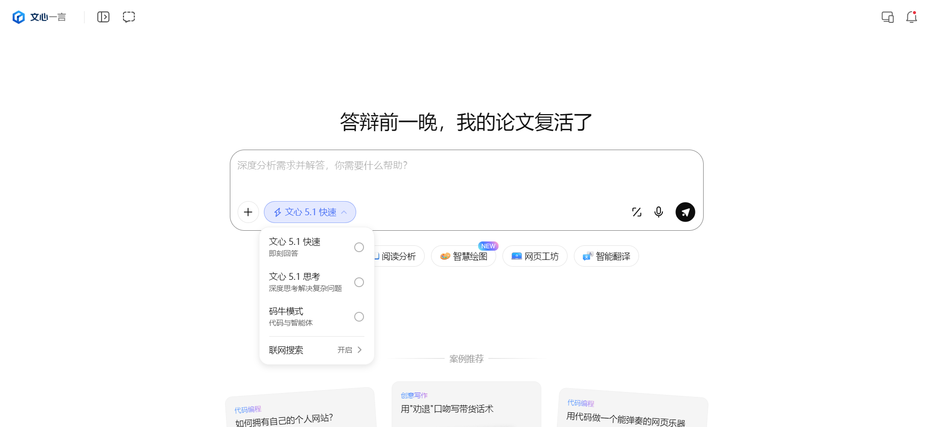
Task: Open the 网页工坊 tool
Action: tap(535, 256)
